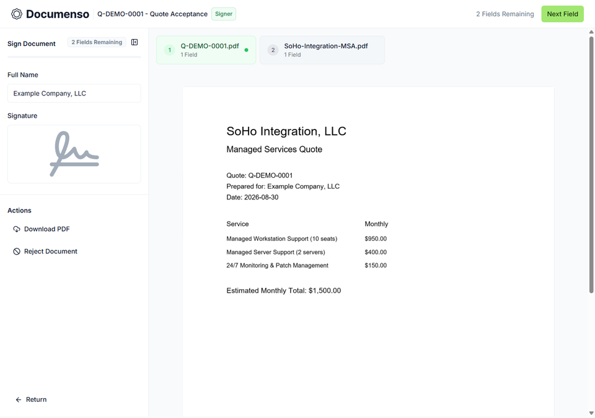Click the green status dot on Q-DEMO-0001.pdf
The width and height of the screenshot is (595, 418).
pos(246,50)
